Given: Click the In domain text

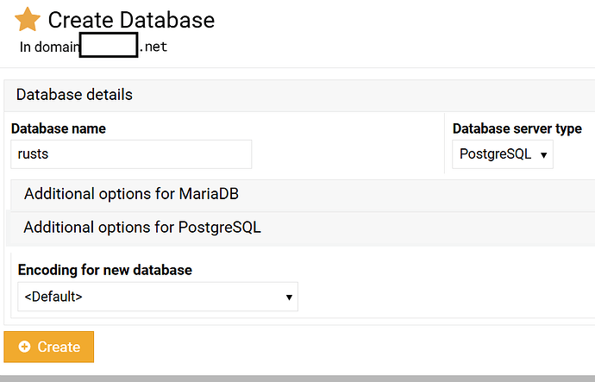Looking at the screenshot, I should click(49, 47).
